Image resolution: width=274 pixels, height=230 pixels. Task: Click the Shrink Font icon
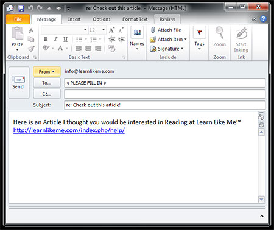click(x=121, y=30)
